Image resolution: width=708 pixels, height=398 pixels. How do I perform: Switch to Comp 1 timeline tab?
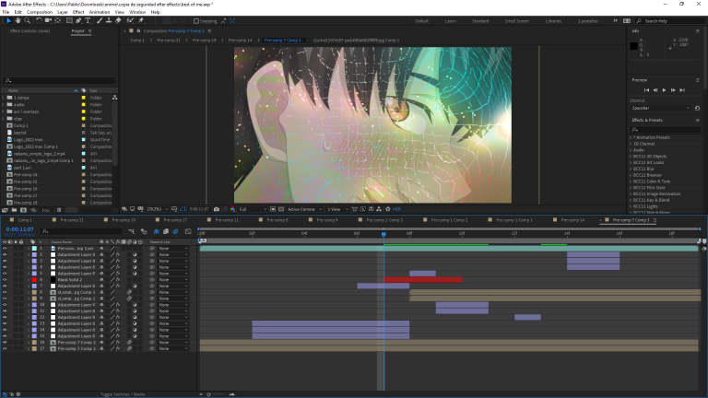click(25, 220)
